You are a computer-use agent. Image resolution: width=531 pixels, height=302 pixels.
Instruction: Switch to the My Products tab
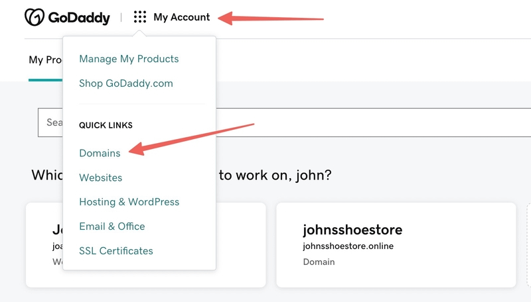(x=45, y=60)
